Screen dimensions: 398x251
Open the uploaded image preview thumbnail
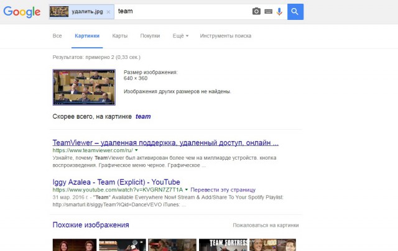(84, 87)
